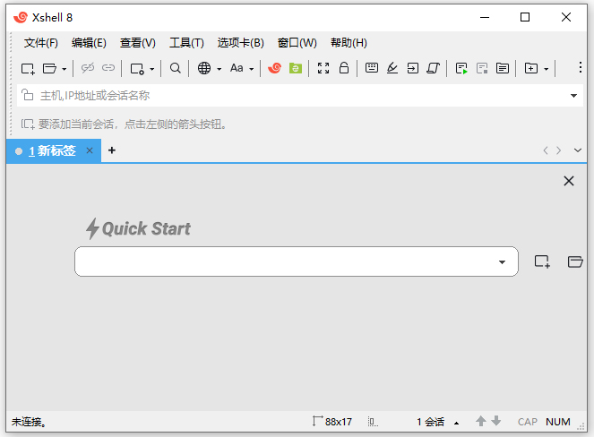Click the add current session arrow icon
This screenshot has width=594, height=437.
(27, 124)
